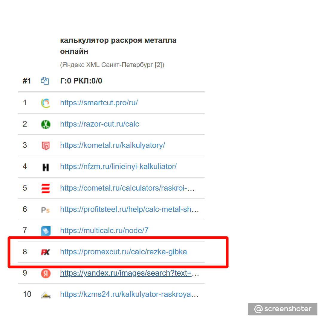321x319 pixels.
Task: Click the PX promexcut favicon
Action: click(x=45, y=252)
